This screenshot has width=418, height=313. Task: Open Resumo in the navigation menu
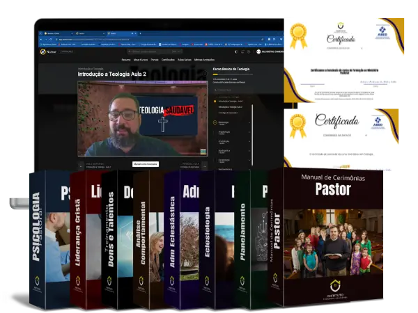tap(126, 60)
